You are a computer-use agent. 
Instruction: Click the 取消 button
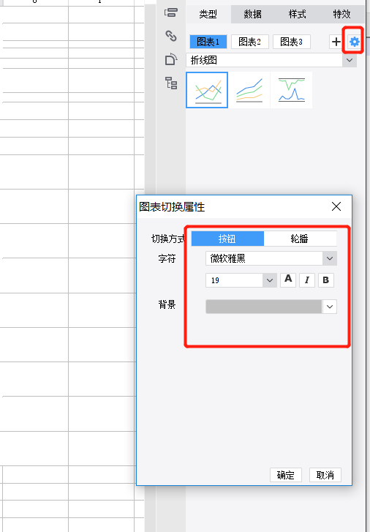pos(325,475)
